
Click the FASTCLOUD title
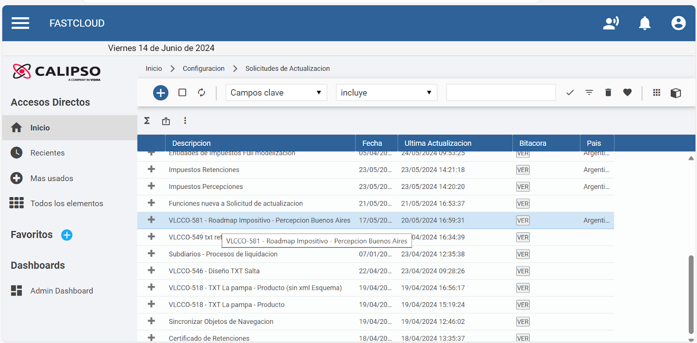77,23
